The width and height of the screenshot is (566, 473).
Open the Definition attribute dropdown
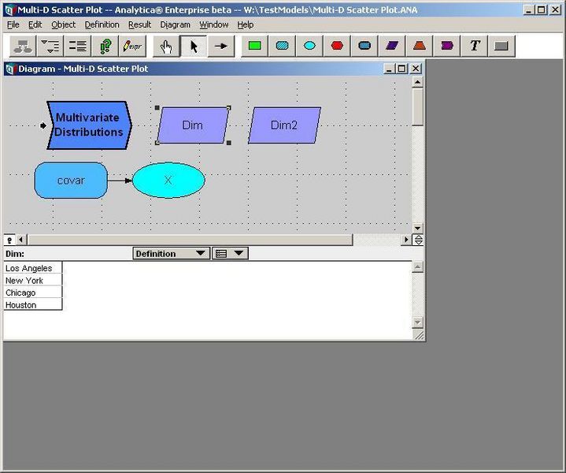click(171, 254)
